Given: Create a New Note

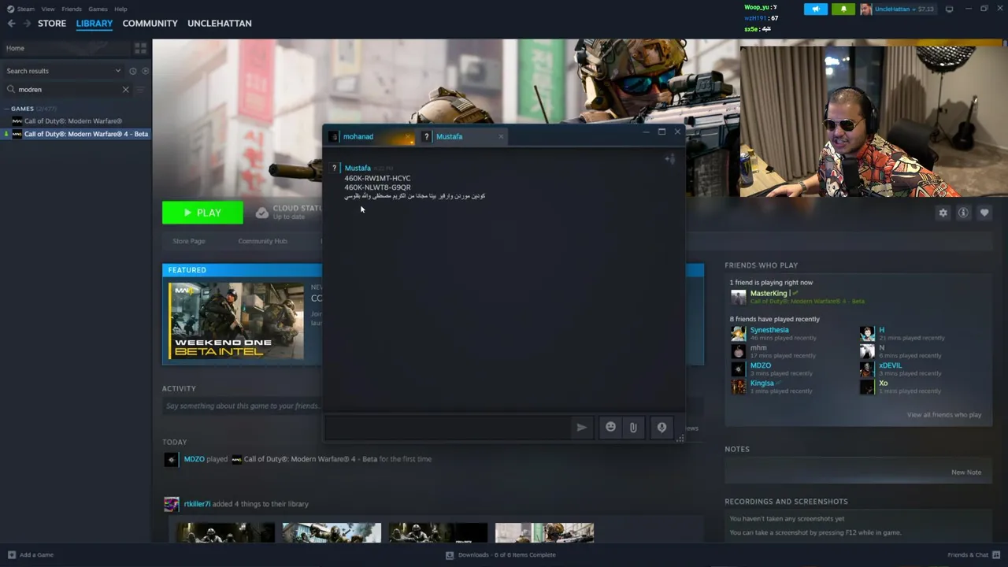Looking at the screenshot, I should 966,472.
